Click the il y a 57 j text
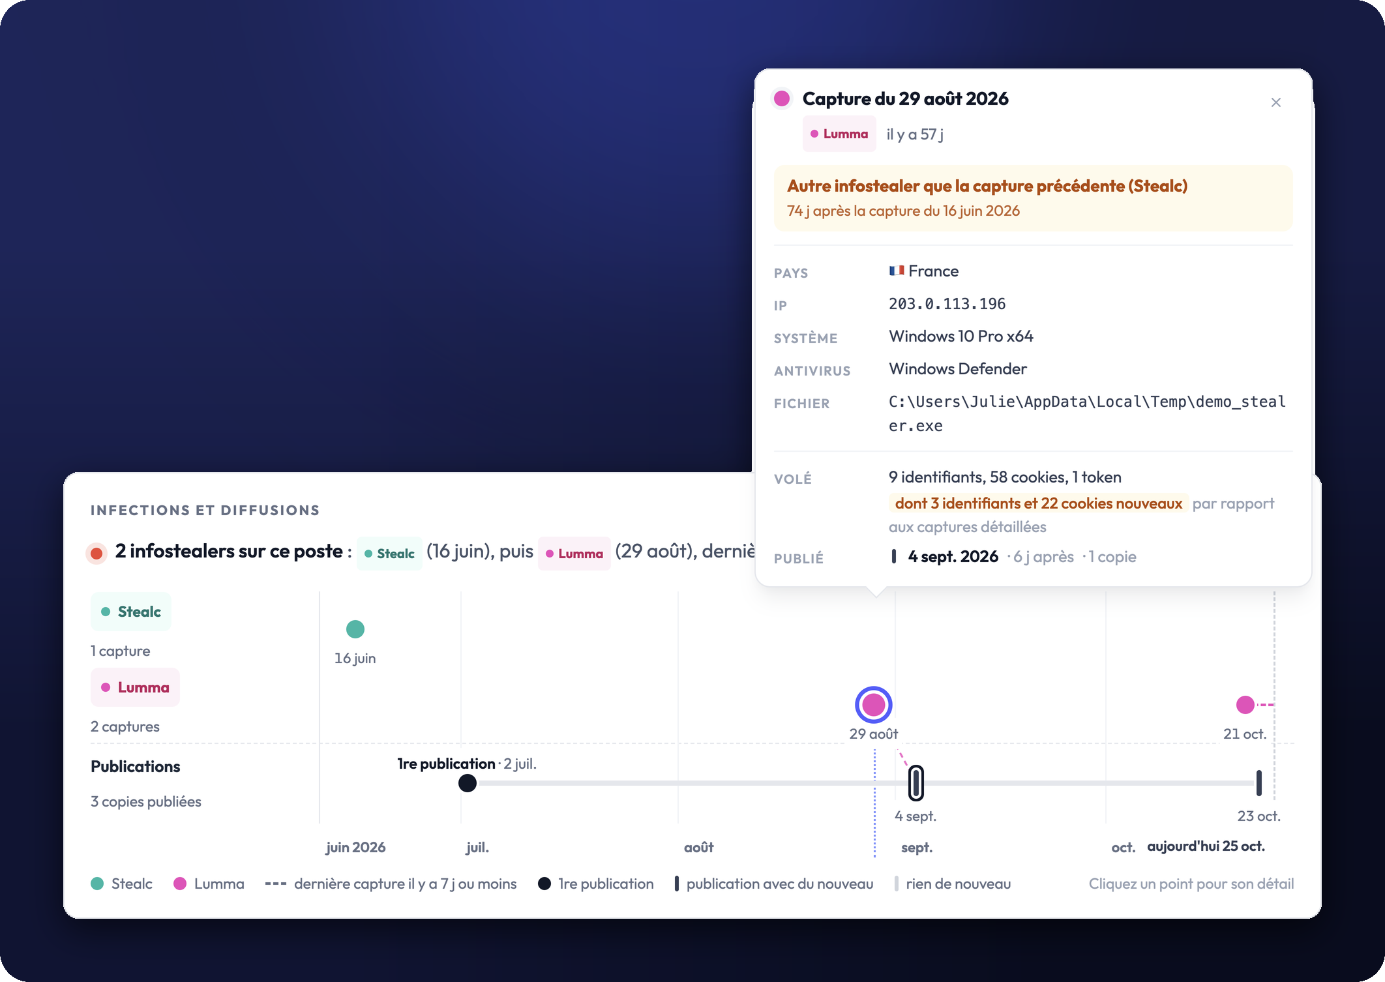The image size is (1385, 982). [915, 134]
